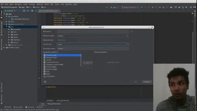Click the Directory name field
This screenshot has width=197, height=111.
[93, 49]
